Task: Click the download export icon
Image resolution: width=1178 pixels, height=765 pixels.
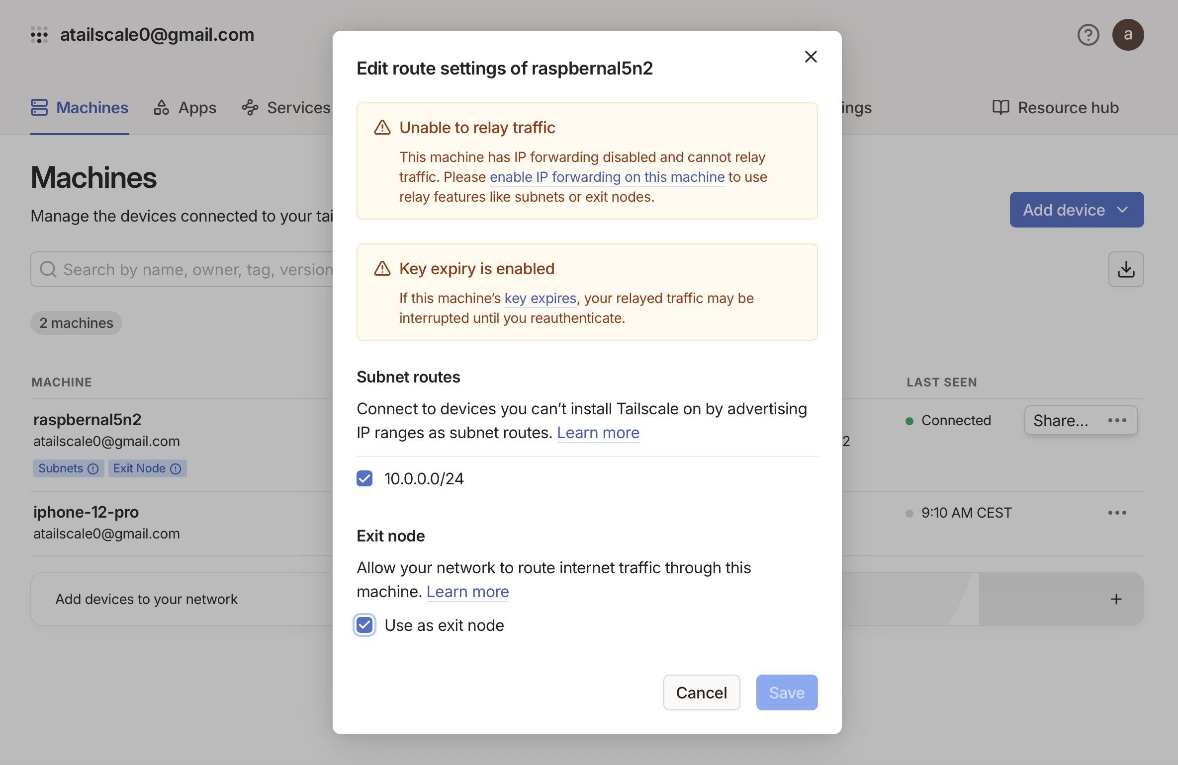Action: [x=1125, y=269]
